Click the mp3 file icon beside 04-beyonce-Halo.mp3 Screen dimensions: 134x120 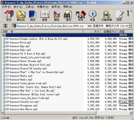[x=4, y=50]
